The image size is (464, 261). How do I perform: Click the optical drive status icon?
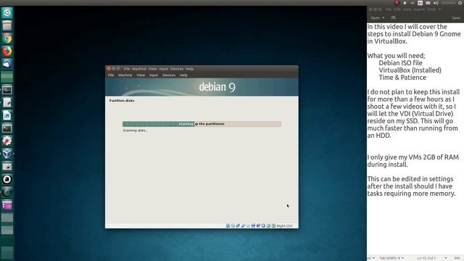tap(233, 225)
